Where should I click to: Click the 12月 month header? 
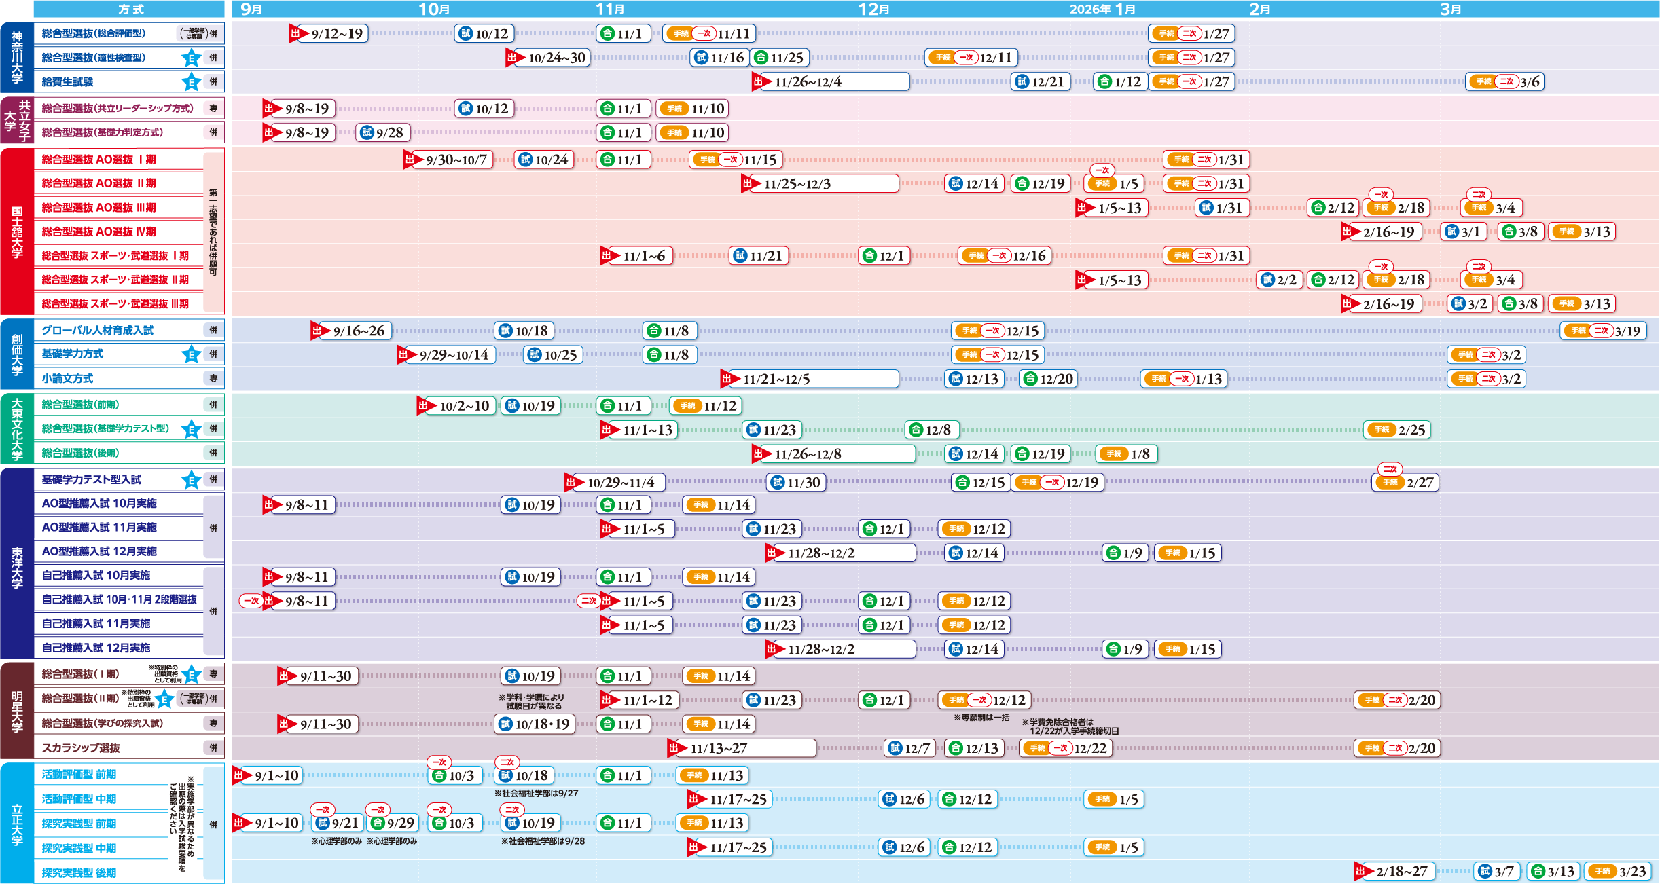(x=874, y=9)
